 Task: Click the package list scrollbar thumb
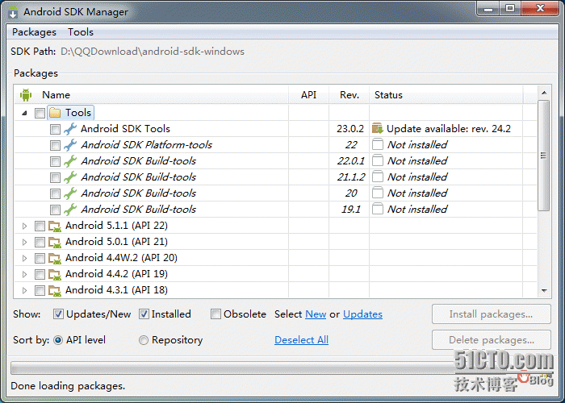pyautogui.click(x=544, y=156)
